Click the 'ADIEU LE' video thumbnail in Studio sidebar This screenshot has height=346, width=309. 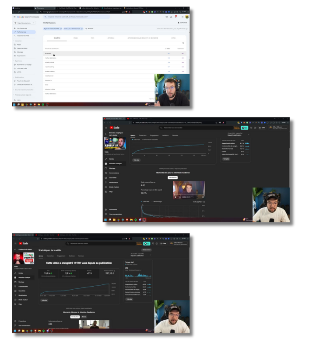(x=115, y=142)
